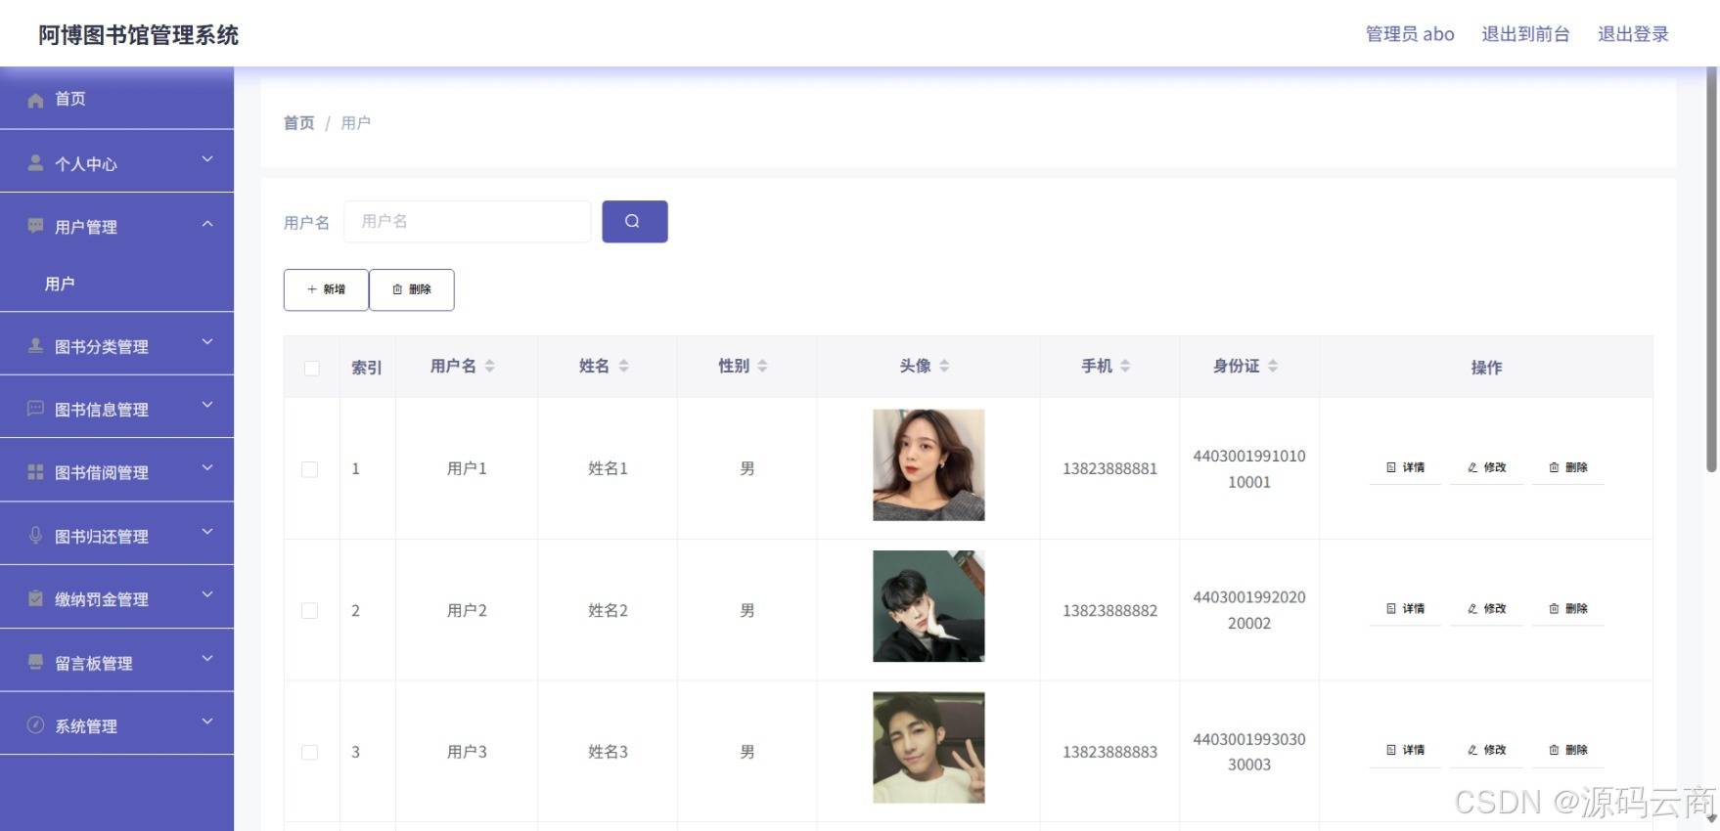Check the checkbox for 用户3 row

[x=310, y=753]
